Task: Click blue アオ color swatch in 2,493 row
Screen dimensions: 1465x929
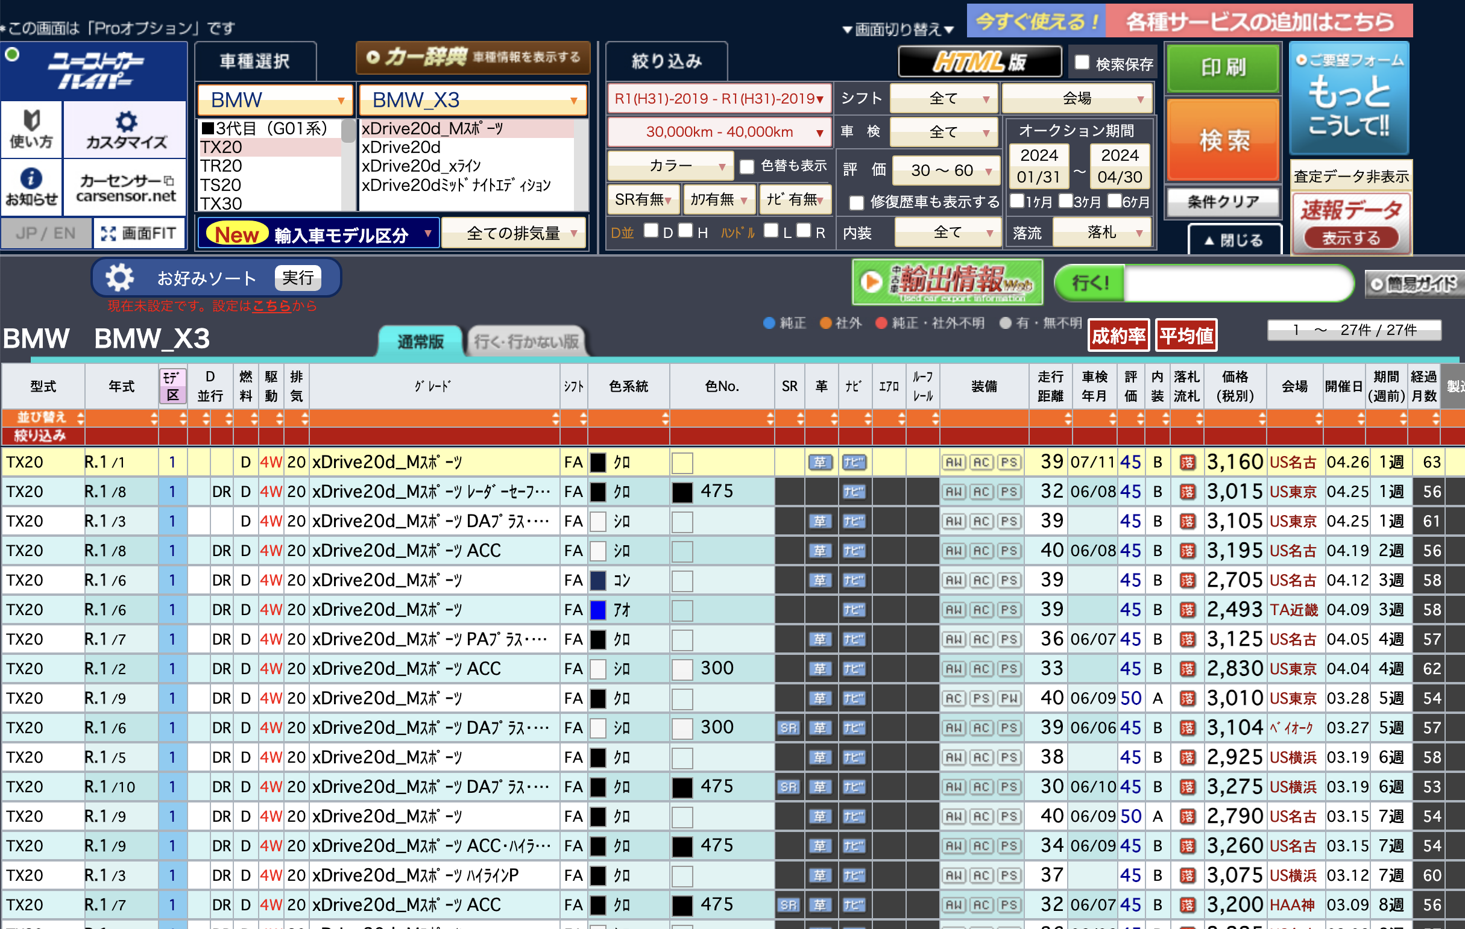Action: pyautogui.click(x=598, y=610)
